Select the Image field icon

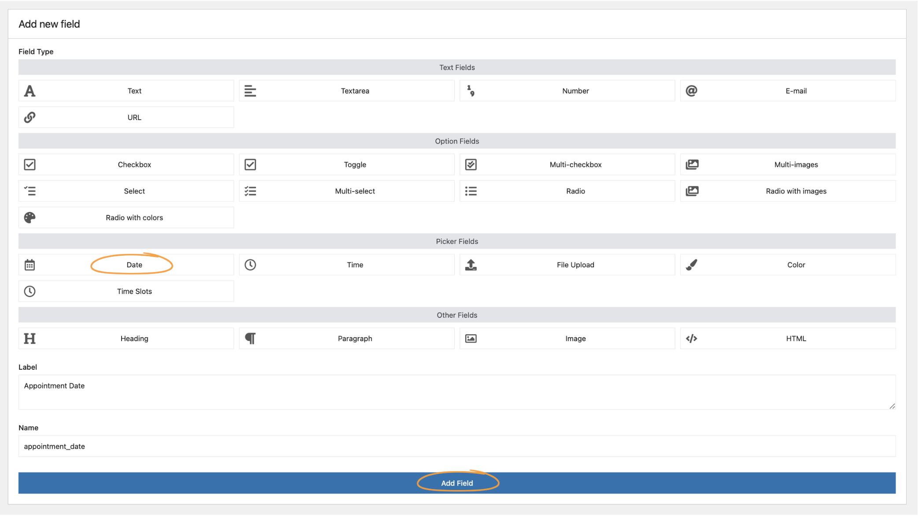coord(470,338)
